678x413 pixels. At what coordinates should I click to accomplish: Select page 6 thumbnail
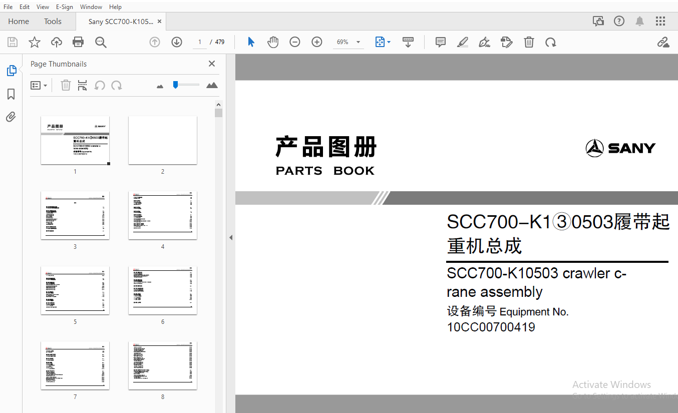pyautogui.click(x=163, y=290)
